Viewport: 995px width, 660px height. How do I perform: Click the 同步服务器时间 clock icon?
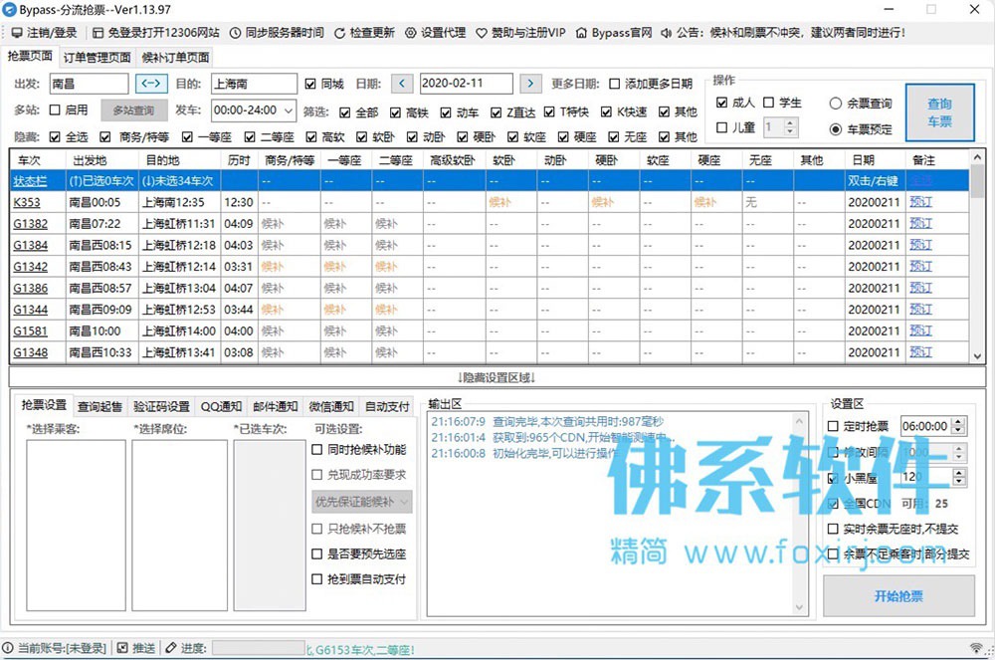pos(235,33)
